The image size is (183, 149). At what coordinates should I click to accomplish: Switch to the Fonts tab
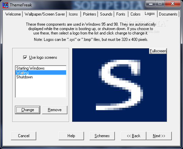coord(121,14)
